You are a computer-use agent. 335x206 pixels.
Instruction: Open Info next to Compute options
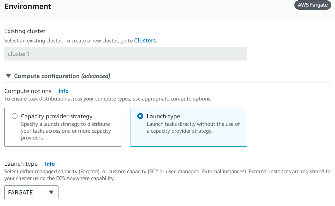63,91
